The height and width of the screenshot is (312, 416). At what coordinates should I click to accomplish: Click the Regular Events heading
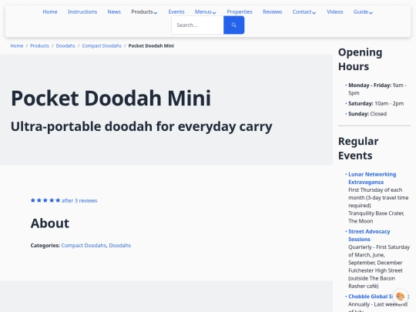tap(358, 149)
